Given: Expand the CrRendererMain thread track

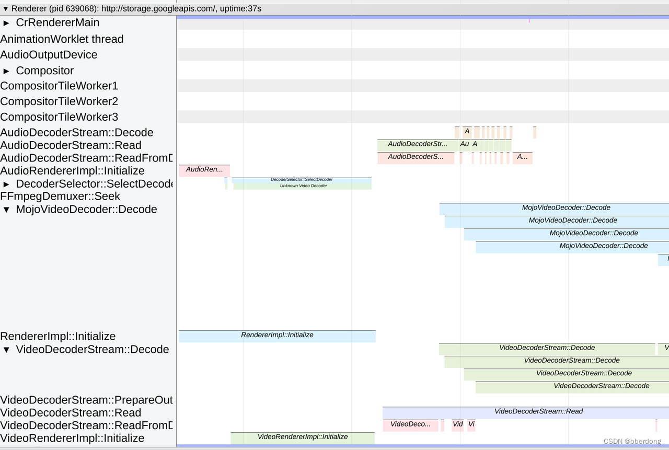Looking at the screenshot, I should 6,23.
